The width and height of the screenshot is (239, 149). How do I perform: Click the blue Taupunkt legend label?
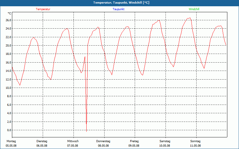pyautogui.click(x=118, y=9)
